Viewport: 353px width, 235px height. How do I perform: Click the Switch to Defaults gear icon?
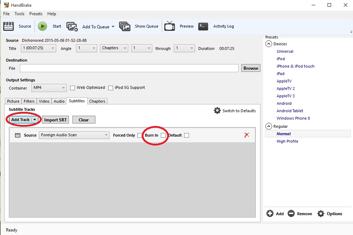pyautogui.click(x=217, y=110)
